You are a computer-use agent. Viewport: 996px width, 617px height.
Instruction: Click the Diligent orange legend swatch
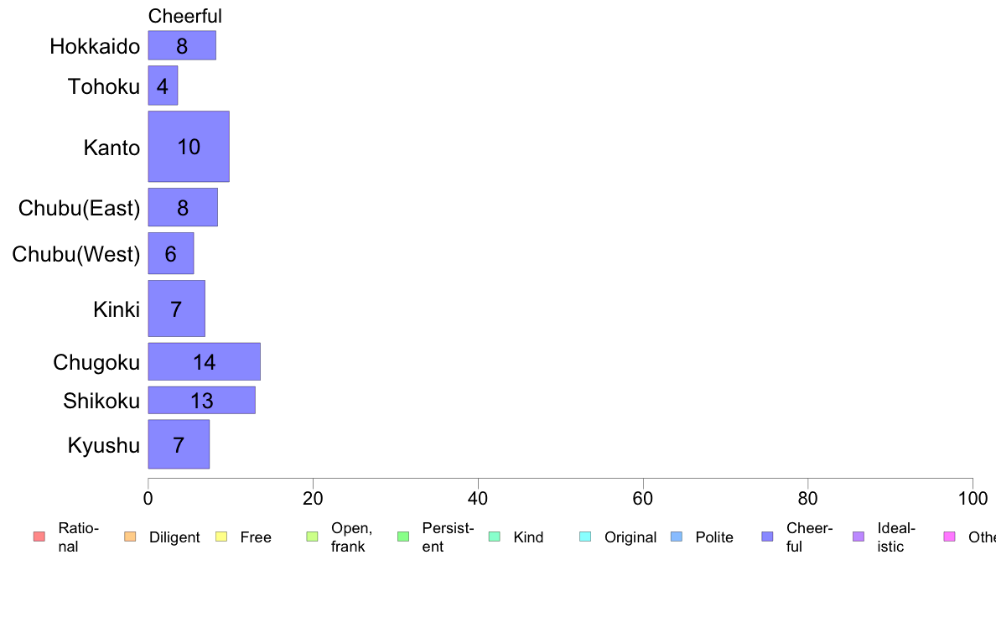(130, 537)
